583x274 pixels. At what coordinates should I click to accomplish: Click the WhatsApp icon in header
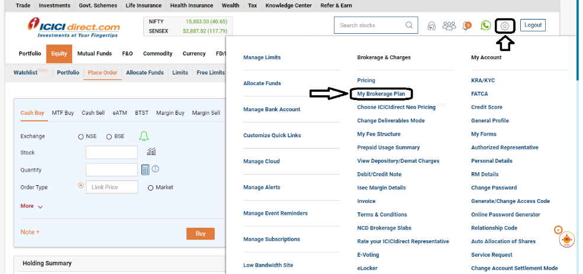(486, 25)
